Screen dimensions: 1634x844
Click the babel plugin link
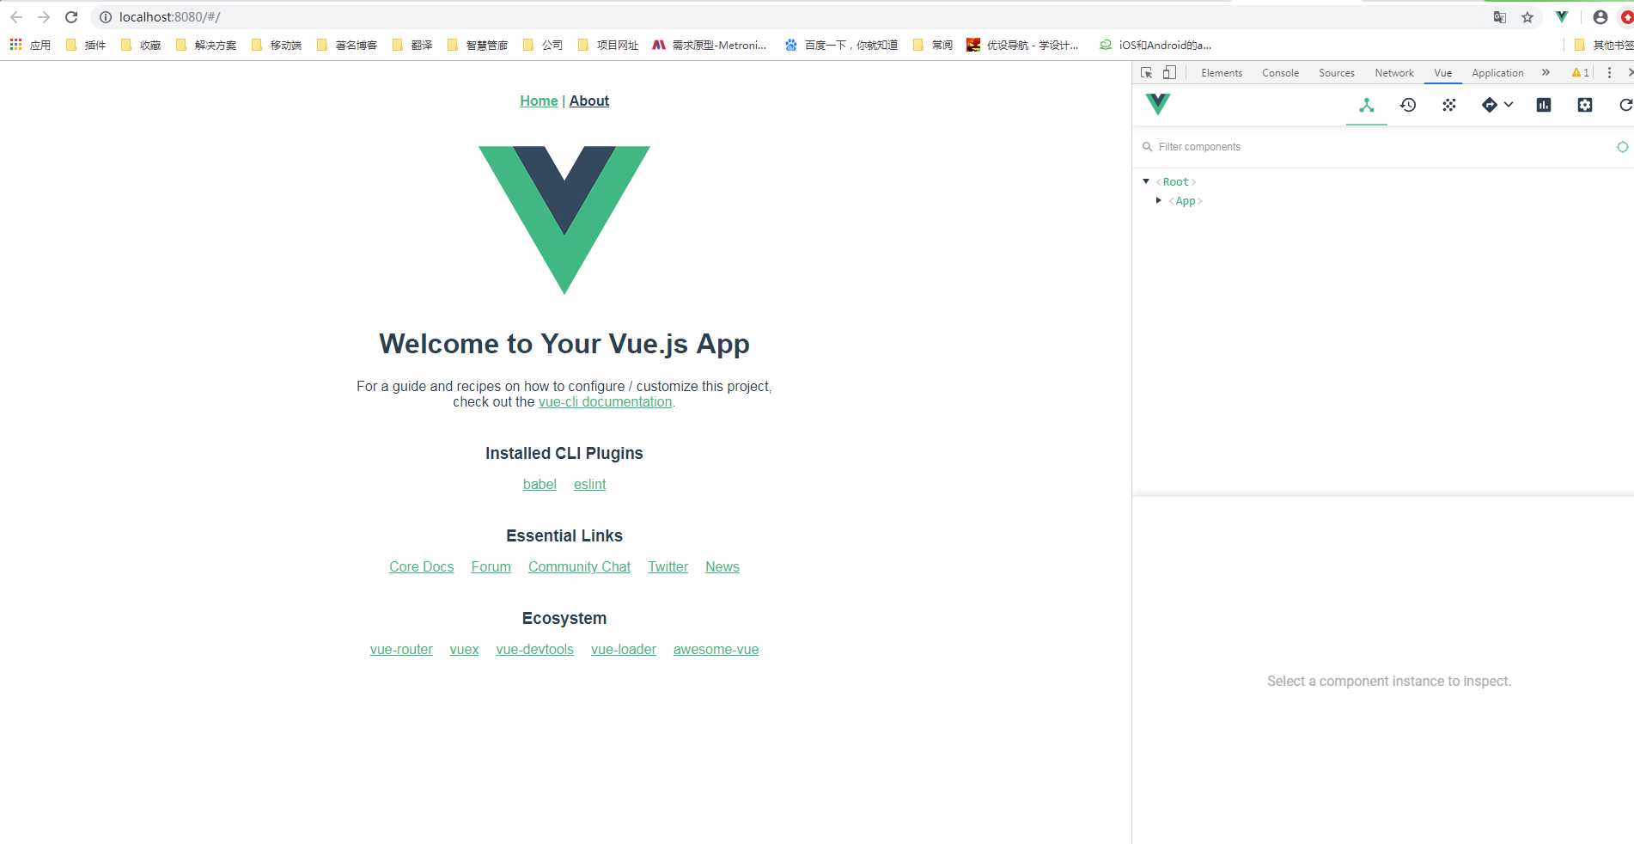click(x=540, y=484)
